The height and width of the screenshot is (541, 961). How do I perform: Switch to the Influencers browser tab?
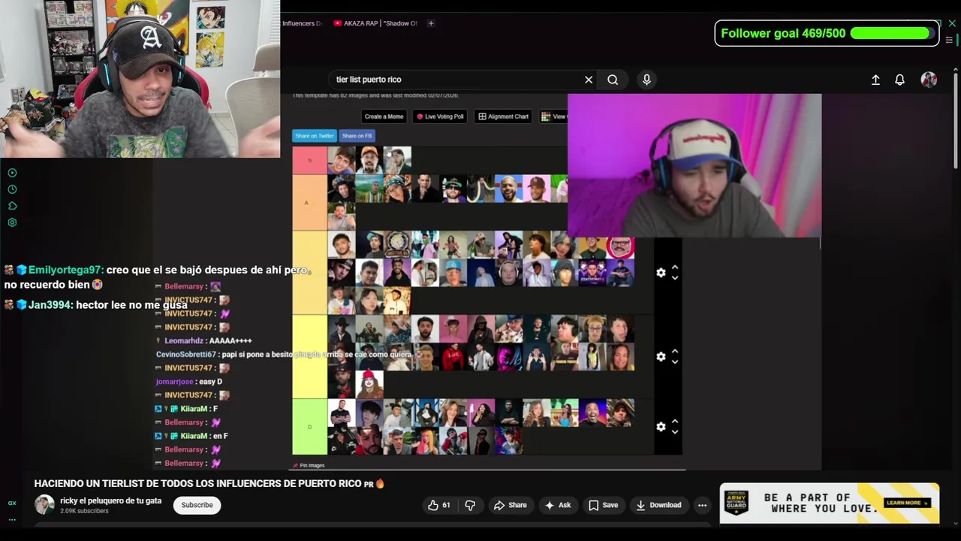pos(301,23)
